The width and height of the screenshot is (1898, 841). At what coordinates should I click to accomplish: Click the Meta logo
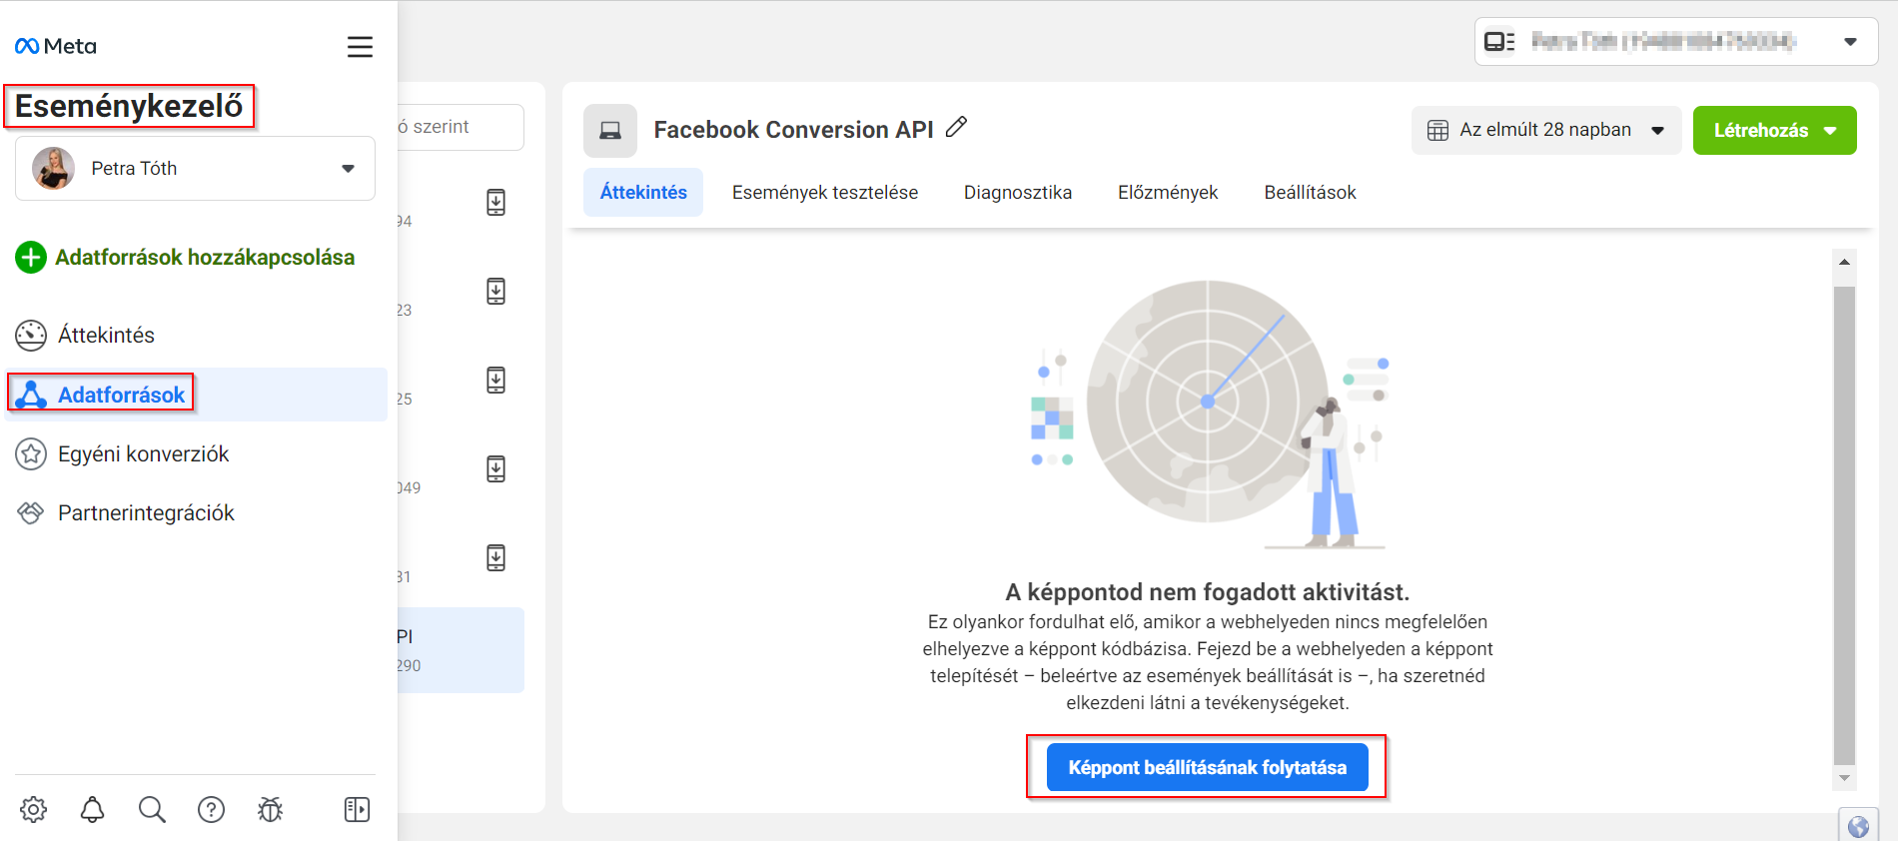pyautogui.click(x=56, y=46)
